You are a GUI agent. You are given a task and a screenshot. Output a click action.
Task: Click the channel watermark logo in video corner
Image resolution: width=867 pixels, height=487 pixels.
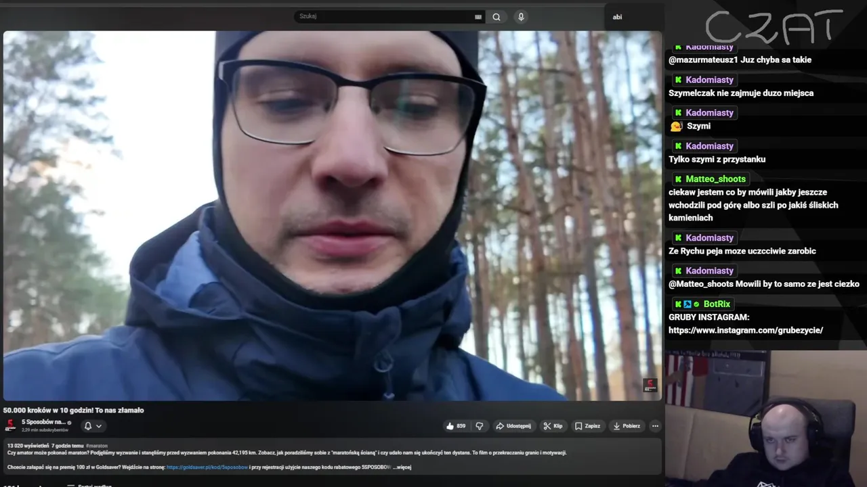tap(650, 385)
